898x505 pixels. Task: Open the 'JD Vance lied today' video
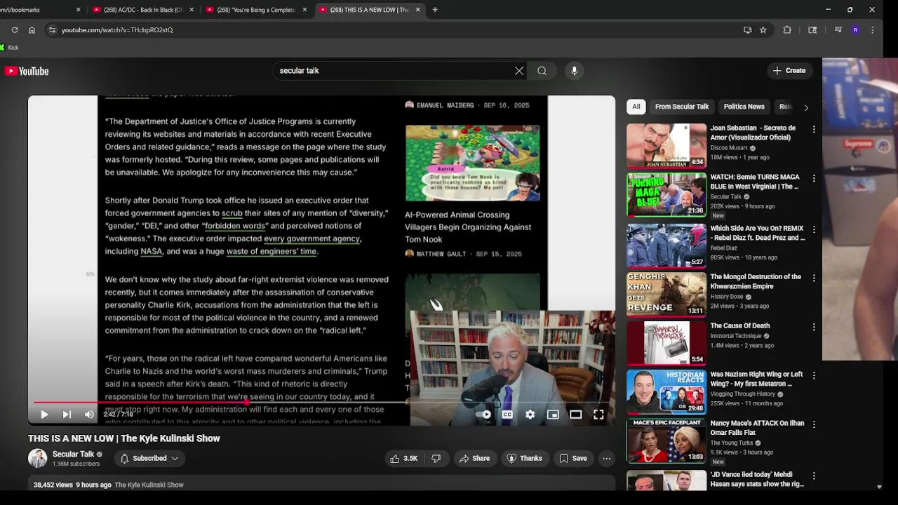tap(757, 479)
